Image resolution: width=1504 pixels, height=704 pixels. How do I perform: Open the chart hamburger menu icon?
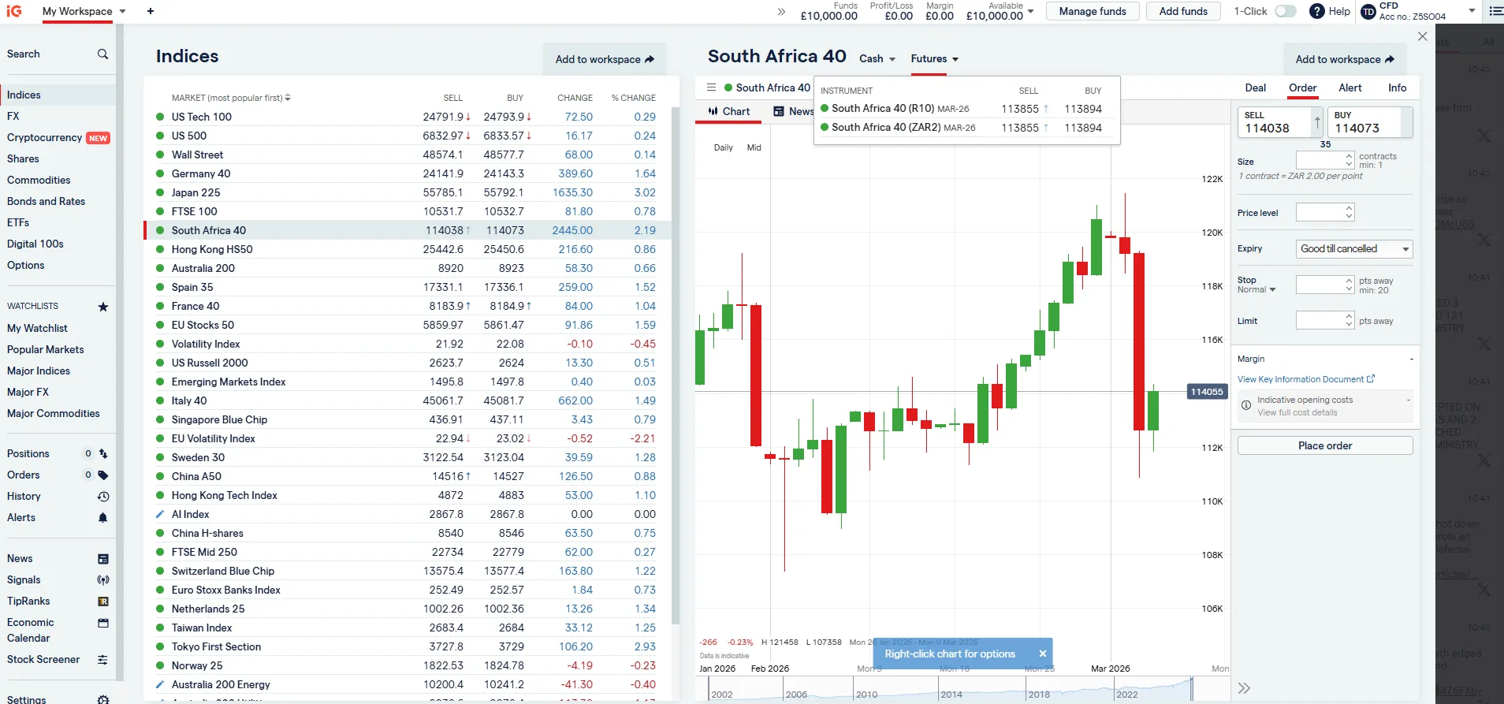pos(711,88)
